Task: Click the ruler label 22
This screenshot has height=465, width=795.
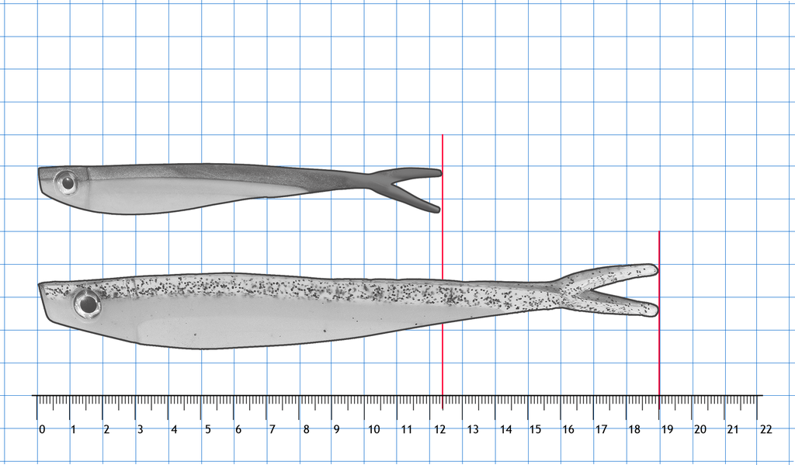Action: [x=765, y=429]
